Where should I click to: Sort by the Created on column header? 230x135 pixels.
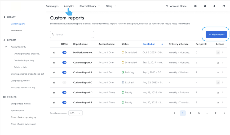(x=149, y=44)
